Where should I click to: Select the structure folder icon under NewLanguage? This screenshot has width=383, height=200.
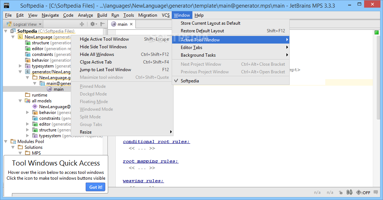click(x=28, y=43)
